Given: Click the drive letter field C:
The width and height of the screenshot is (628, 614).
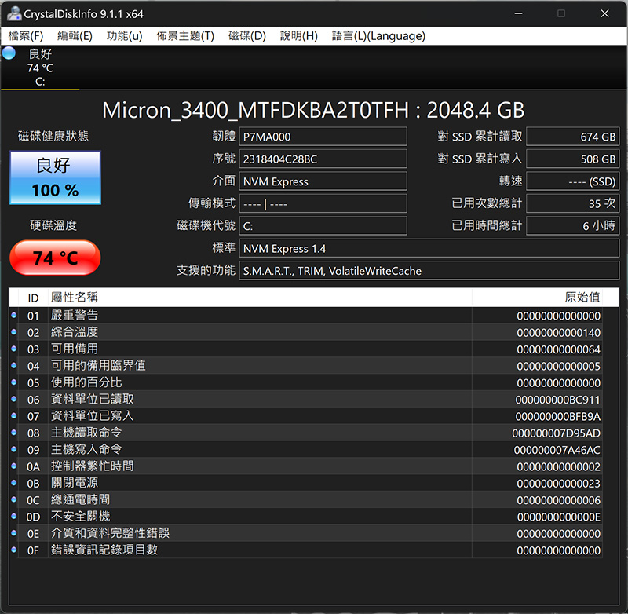Looking at the screenshot, I should click(x=323, y=226).
